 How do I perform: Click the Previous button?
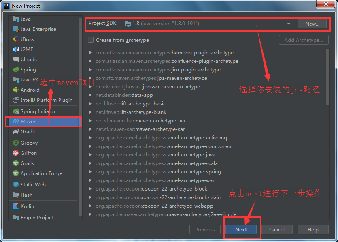[205, 230]
